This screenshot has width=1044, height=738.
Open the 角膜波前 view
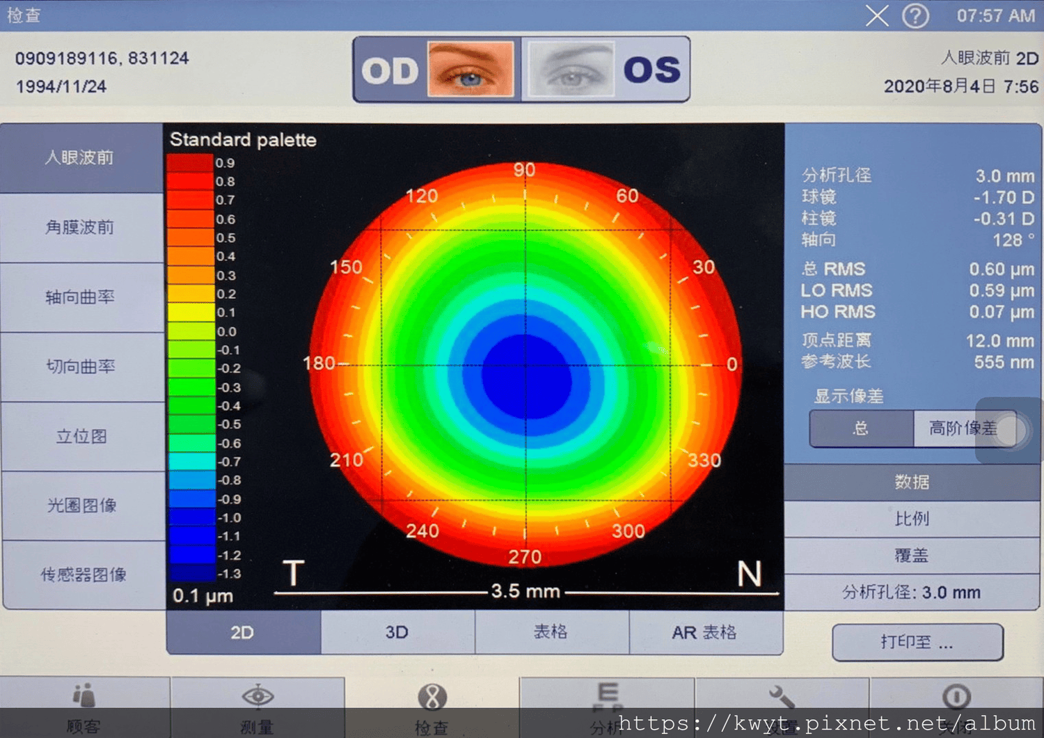point(81,228)
